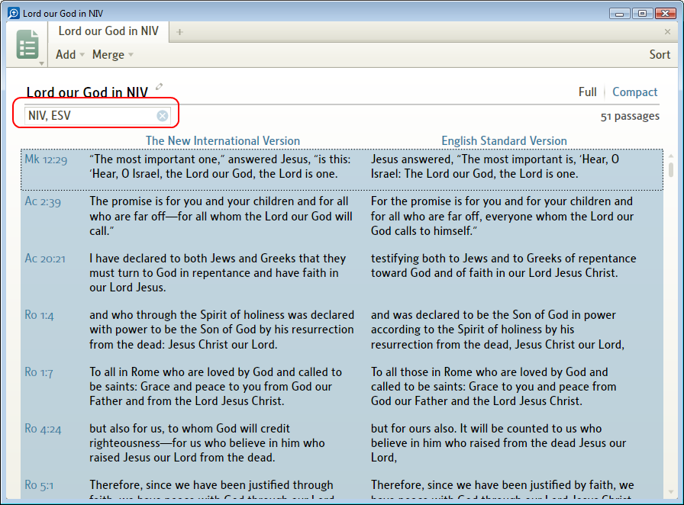
Task: Click ESV text 'but for ours also'
Action: click(498, 442)
